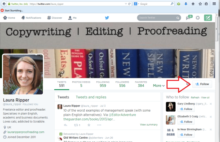The width and height of the screenshot is (220, 142).
Task: Dismiss In Near Birmingham suggestion
Action: (211, 129)
